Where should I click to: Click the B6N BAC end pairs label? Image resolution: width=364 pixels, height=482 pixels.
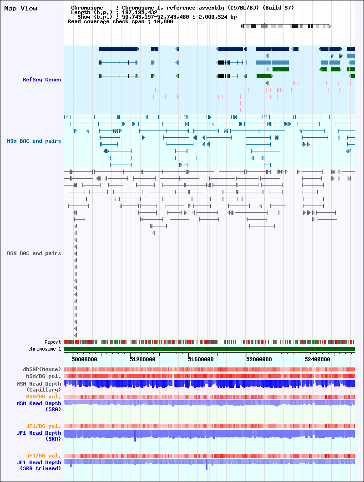(x=34, y=253)
